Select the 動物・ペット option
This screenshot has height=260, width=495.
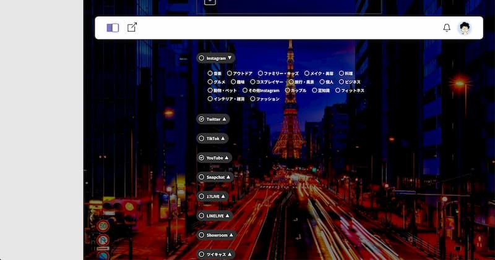(x=222, y=90)
